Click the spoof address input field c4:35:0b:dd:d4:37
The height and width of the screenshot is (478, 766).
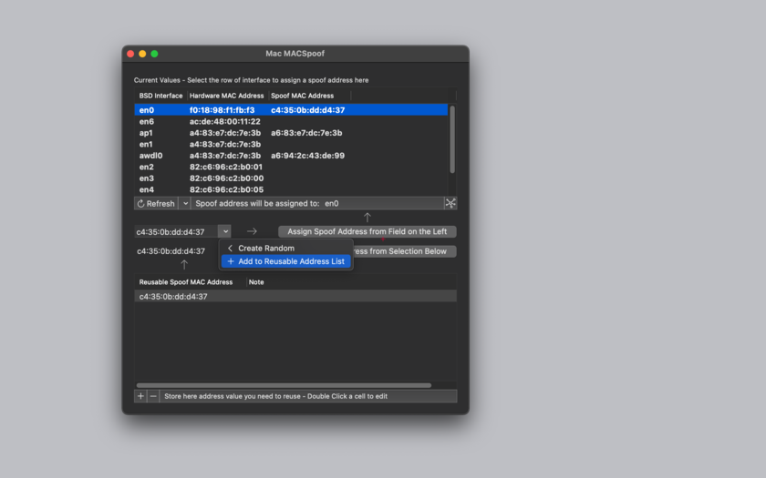coord(176,231)
